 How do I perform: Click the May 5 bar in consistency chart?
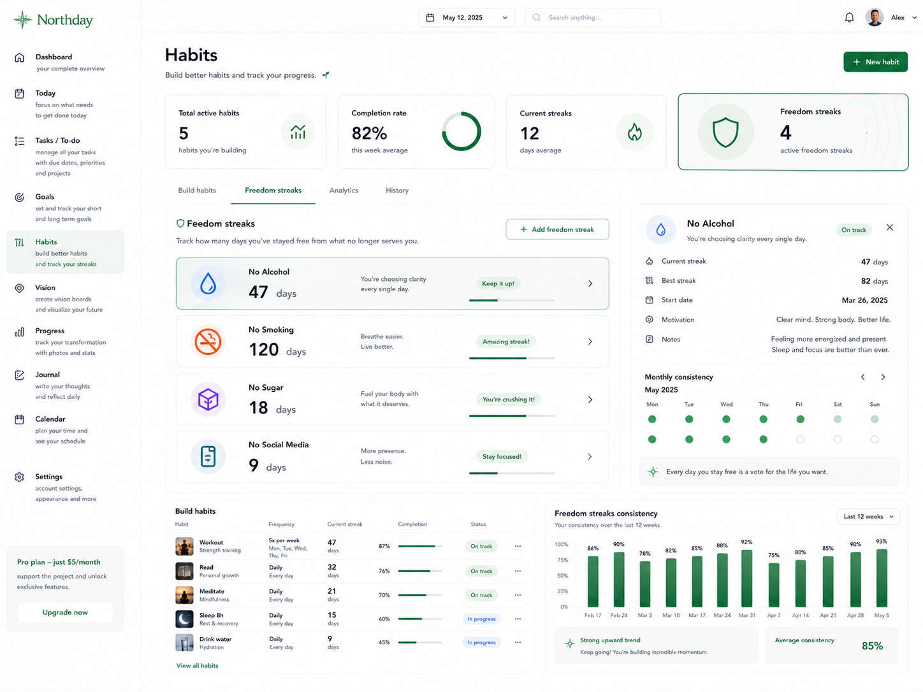click(882, 577)
